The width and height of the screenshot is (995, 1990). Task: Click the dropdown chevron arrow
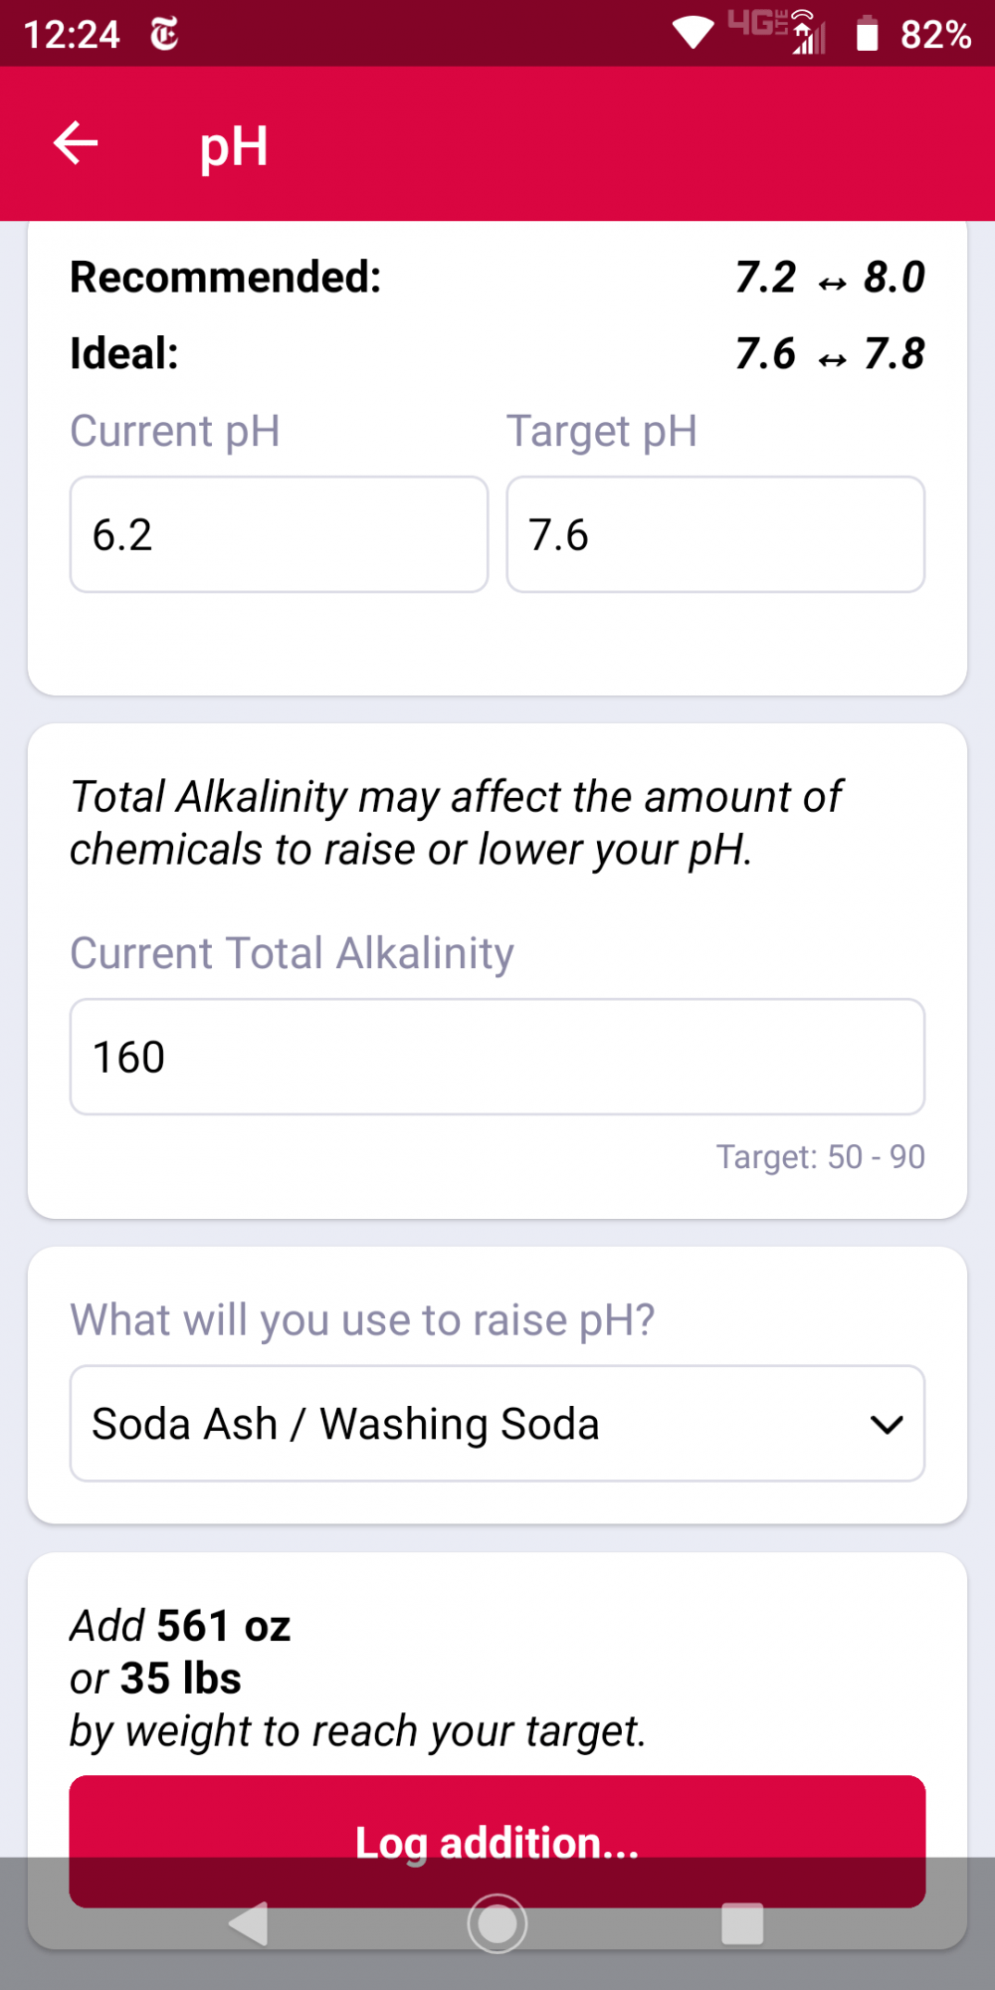pyautogui.click(x=886, y=1425)
